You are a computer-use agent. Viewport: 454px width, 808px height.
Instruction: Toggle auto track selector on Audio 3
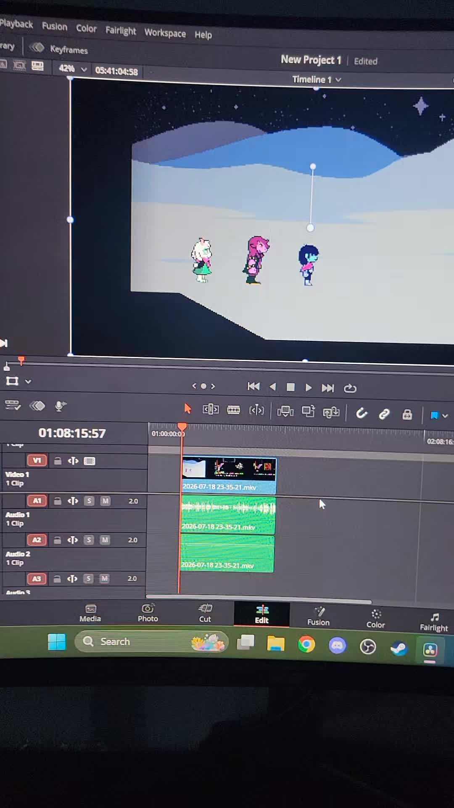(x=72, y=579)
